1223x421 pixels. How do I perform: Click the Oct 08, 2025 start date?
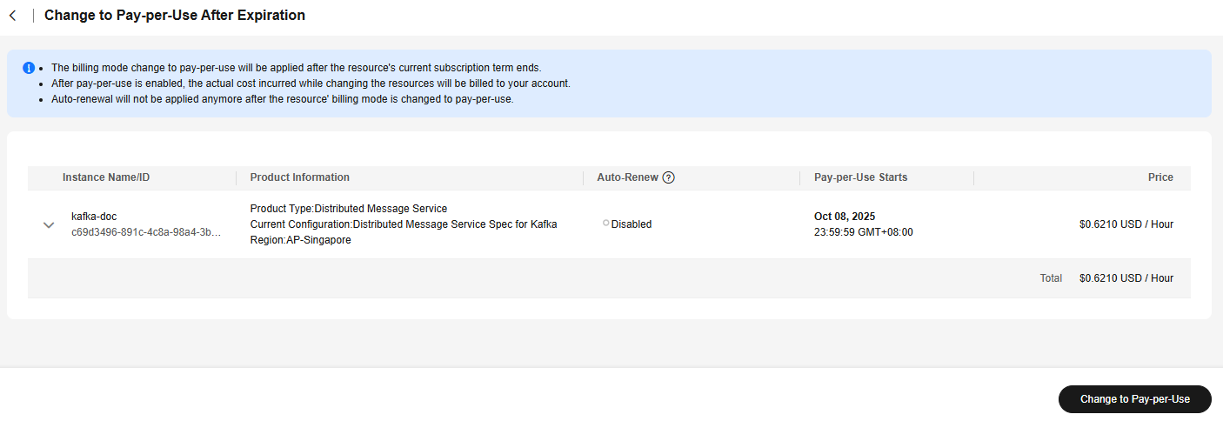[845, 217]
